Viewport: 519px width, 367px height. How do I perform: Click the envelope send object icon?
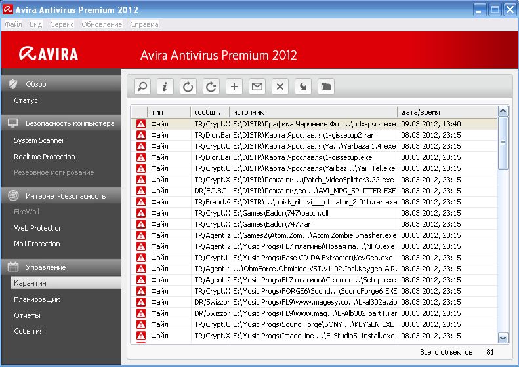(257, 87)
